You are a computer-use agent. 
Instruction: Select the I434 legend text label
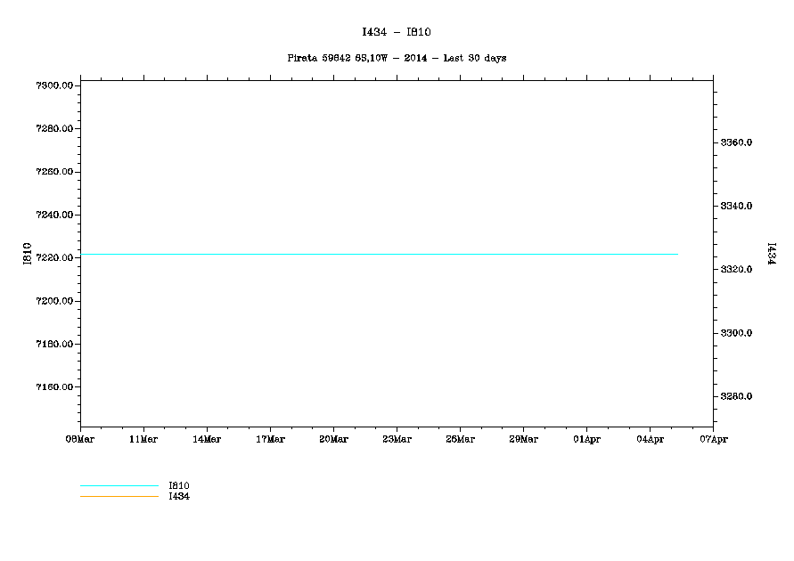pyautogui.click(x=179, y=496)
